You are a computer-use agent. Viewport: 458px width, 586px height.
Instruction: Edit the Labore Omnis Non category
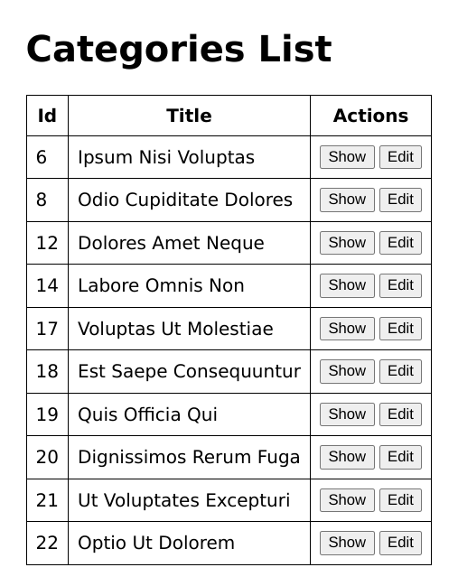pos(400,285)
